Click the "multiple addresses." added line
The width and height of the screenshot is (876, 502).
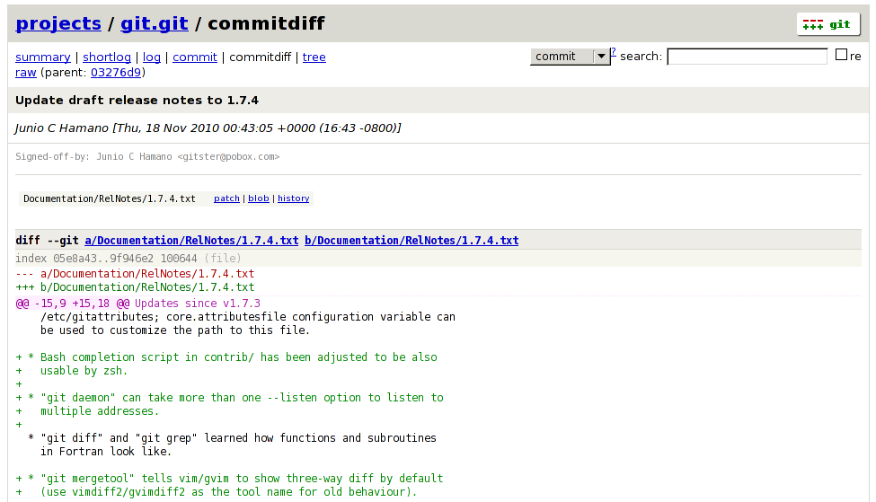point(87,411)
